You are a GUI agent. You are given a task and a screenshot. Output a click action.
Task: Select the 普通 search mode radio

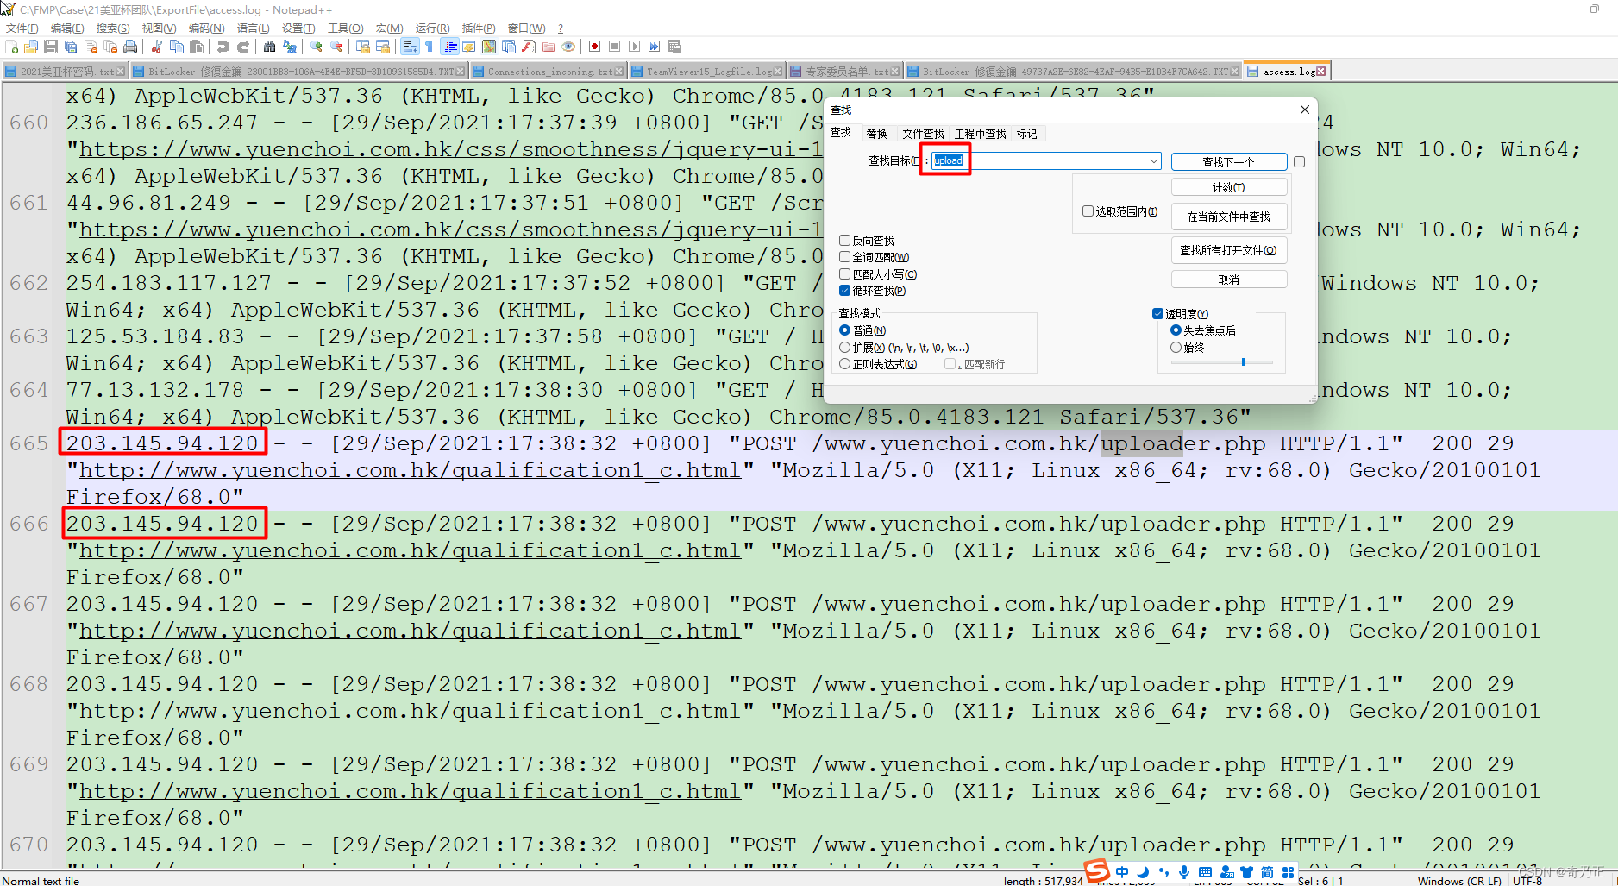coord(844,330)
